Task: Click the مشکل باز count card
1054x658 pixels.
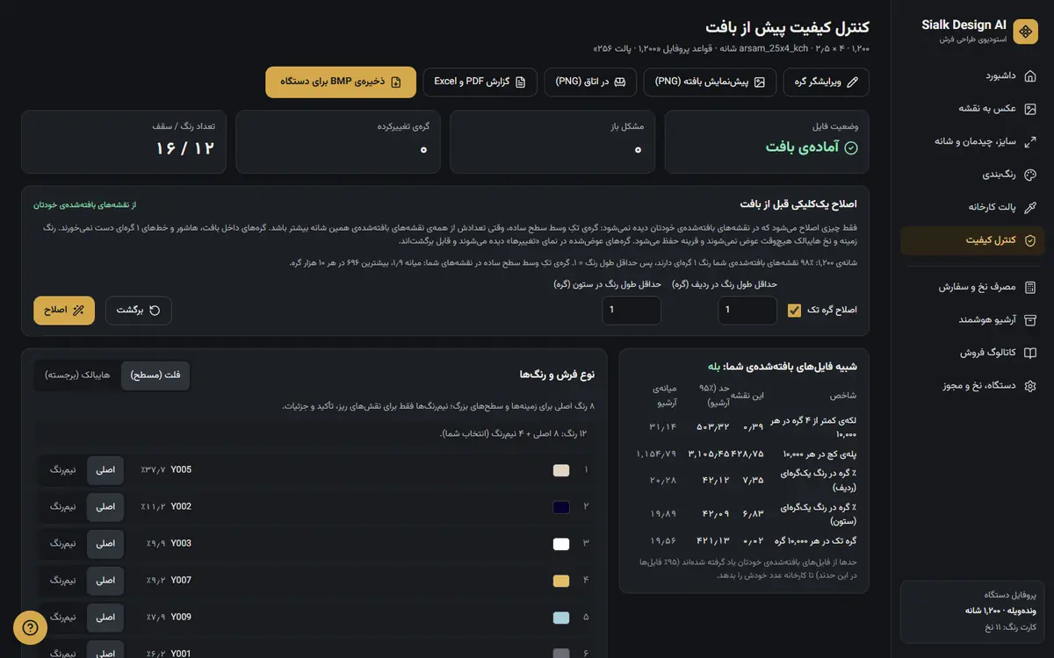Action: pyautogui.click(x=552, y=142)
